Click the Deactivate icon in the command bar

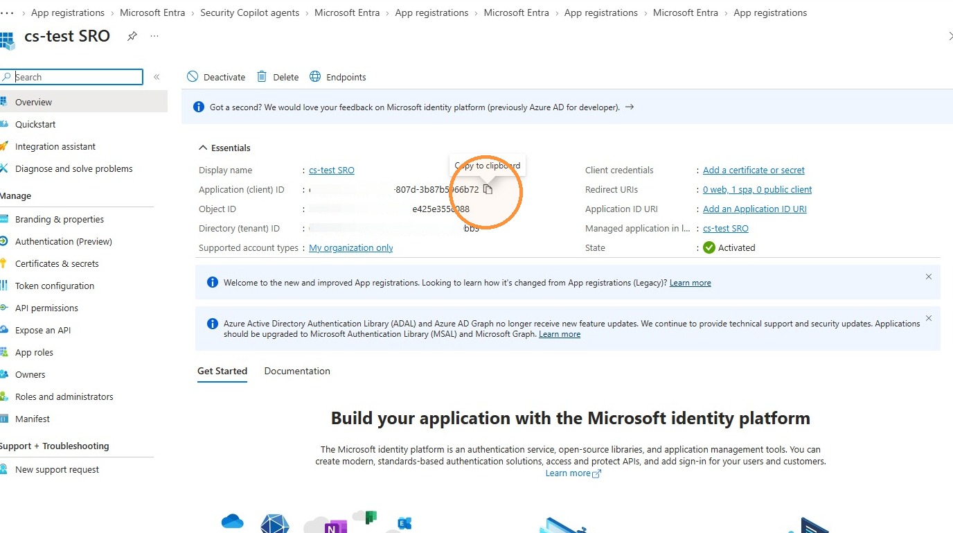click(x=193, y=77)
